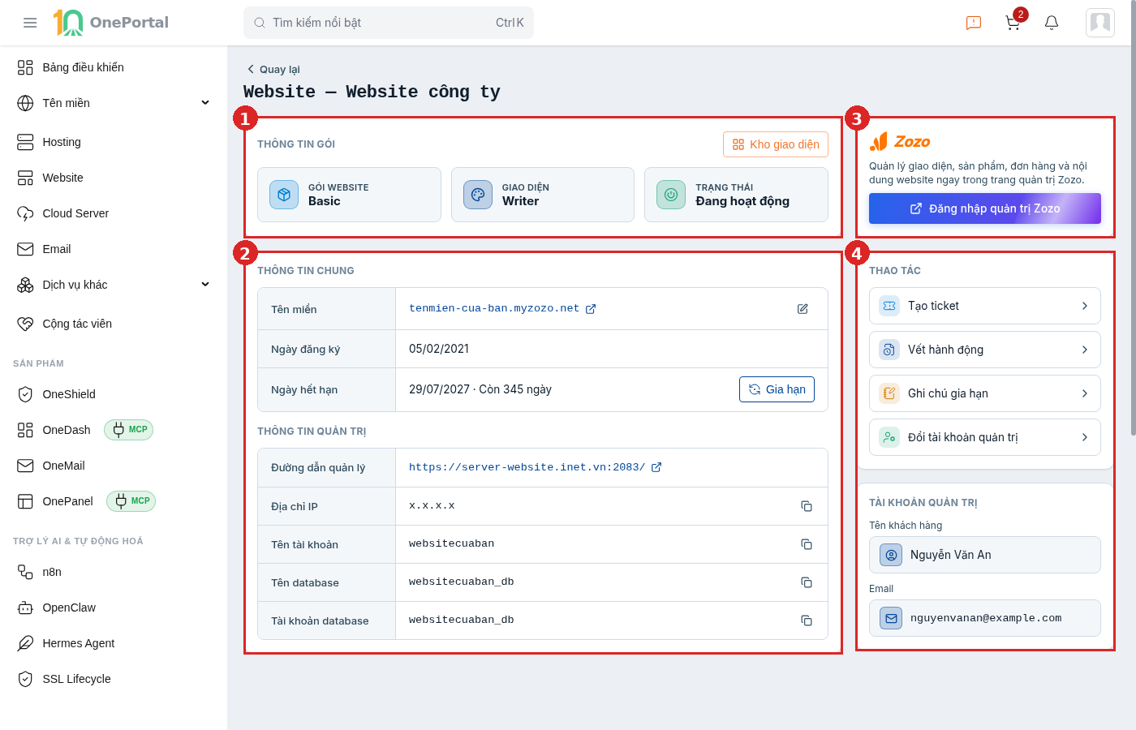Open Email in the sidebar
This screenshot has width=1136, height=730.
point(114,249)
